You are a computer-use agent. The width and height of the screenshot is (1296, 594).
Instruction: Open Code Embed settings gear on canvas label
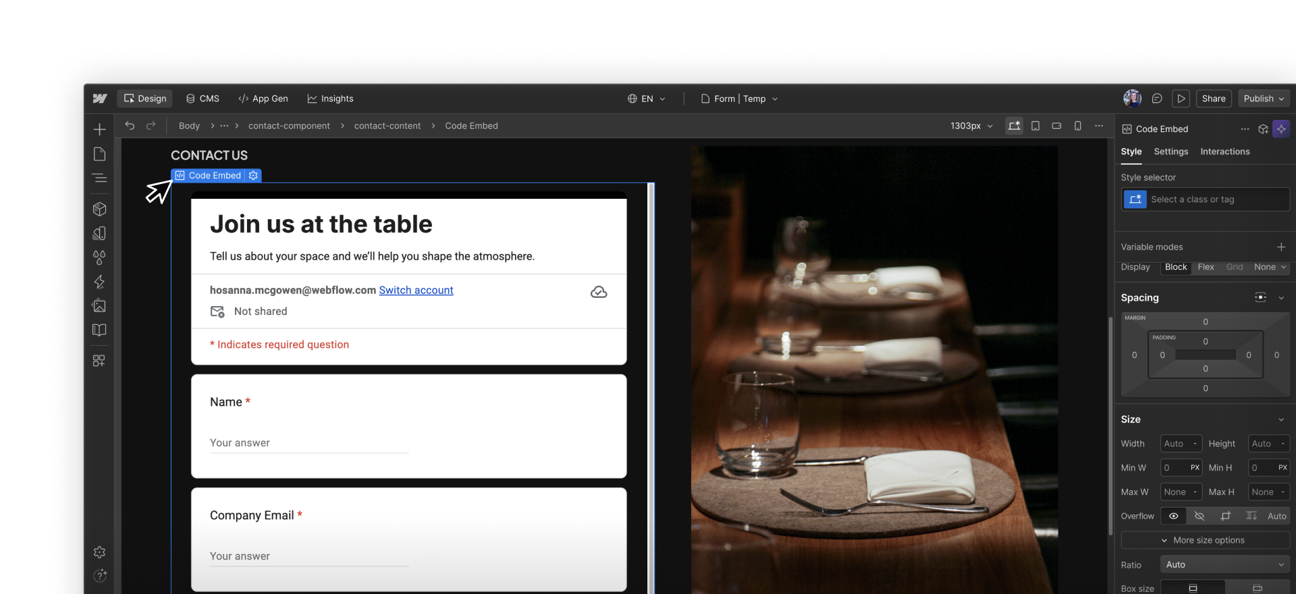pos(253,175)
